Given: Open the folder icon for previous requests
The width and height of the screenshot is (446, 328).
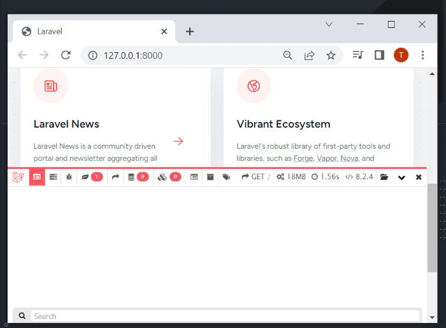Looking at the screenshot, I should point(384,177).
